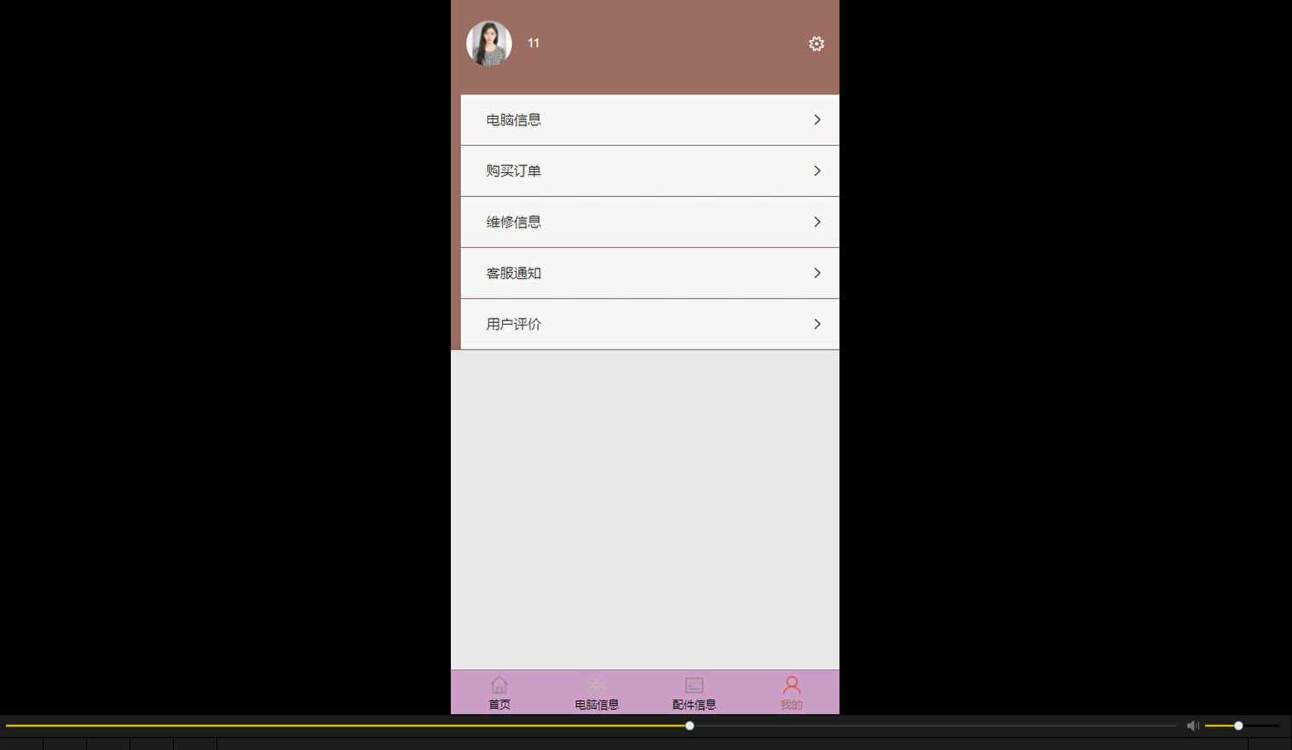Open the settings gear icon
1292x750 pixels.
pos(816,43)
